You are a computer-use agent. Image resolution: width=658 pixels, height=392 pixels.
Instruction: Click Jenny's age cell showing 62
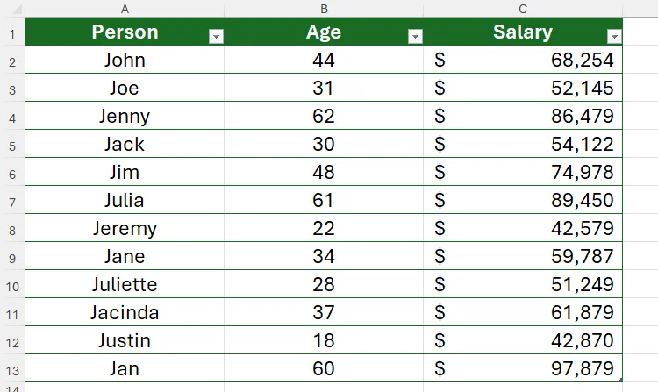pos(324,117)
